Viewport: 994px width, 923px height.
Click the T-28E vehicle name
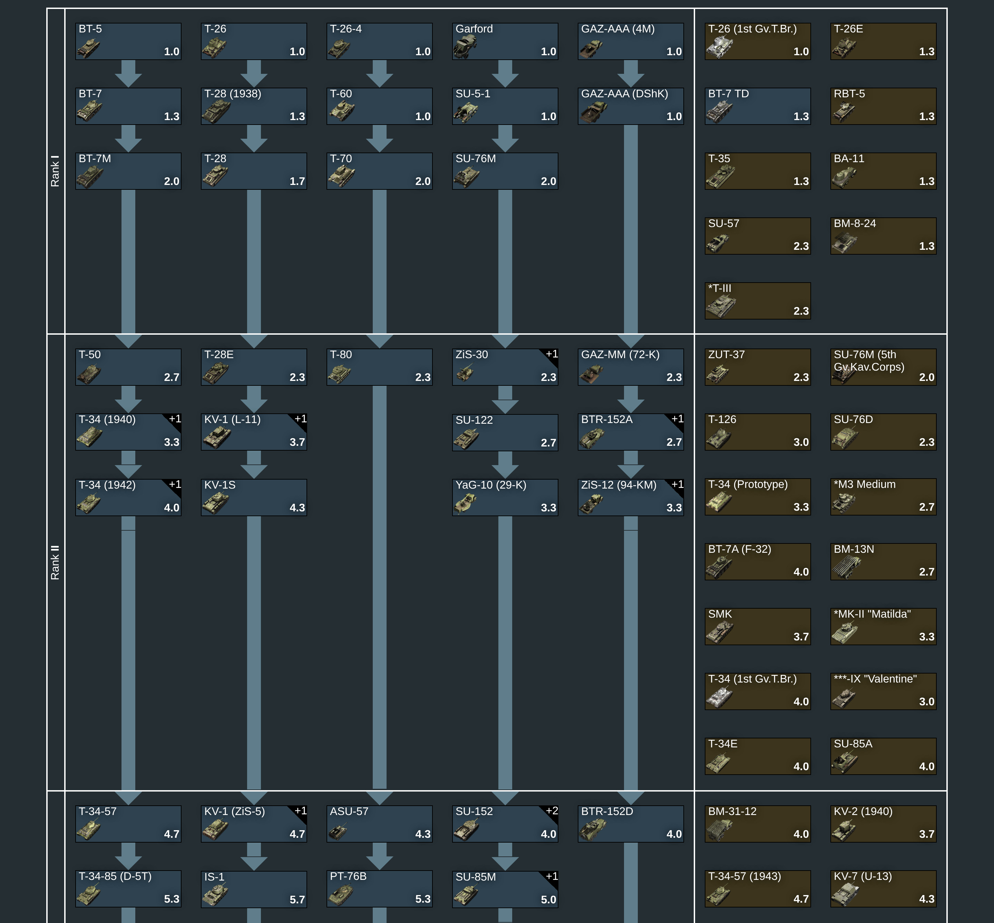[219, 355]
